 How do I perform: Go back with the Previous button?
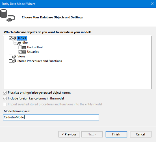(69, 134)
